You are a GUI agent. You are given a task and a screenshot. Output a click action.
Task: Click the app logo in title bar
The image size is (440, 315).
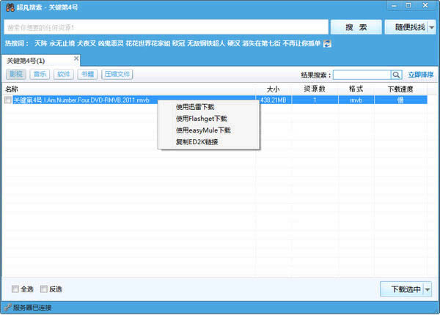tap(8, 7)
